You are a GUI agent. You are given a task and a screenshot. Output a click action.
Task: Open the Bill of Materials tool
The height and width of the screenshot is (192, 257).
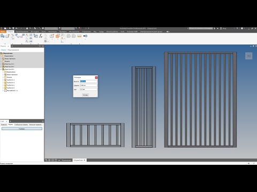pyautogui.click(x=36, y=36)
